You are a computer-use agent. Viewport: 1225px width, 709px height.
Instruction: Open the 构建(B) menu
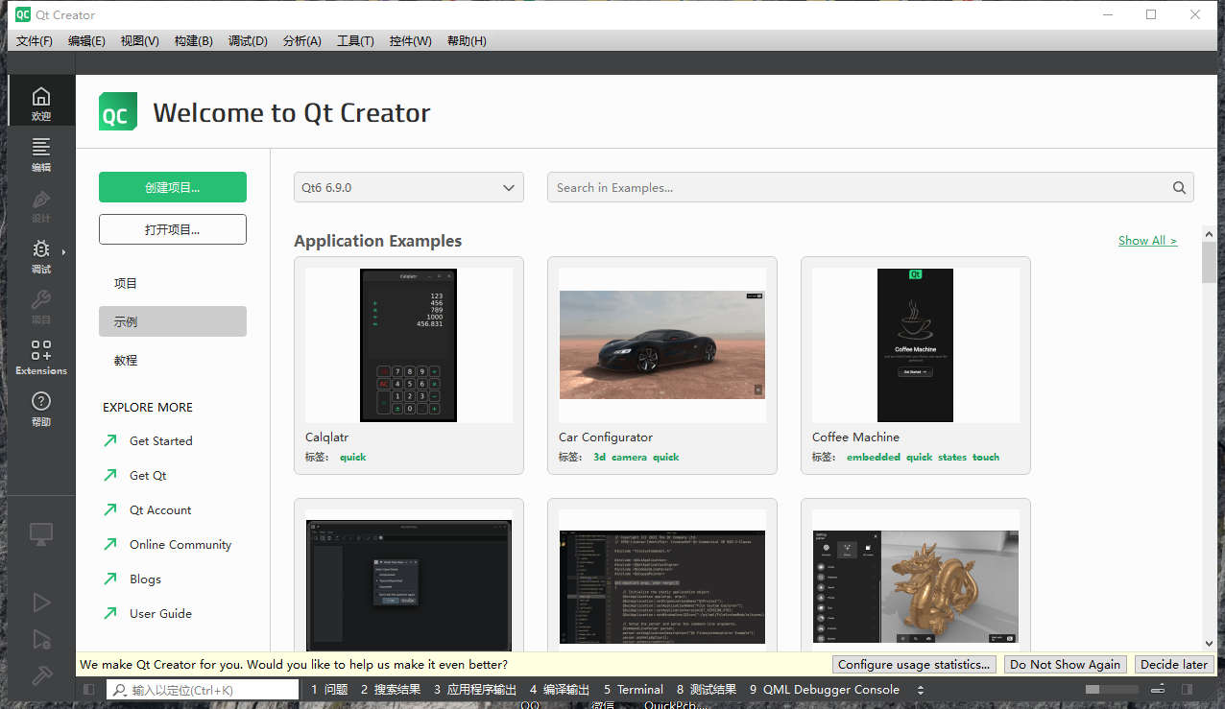(x=194, y=41)
